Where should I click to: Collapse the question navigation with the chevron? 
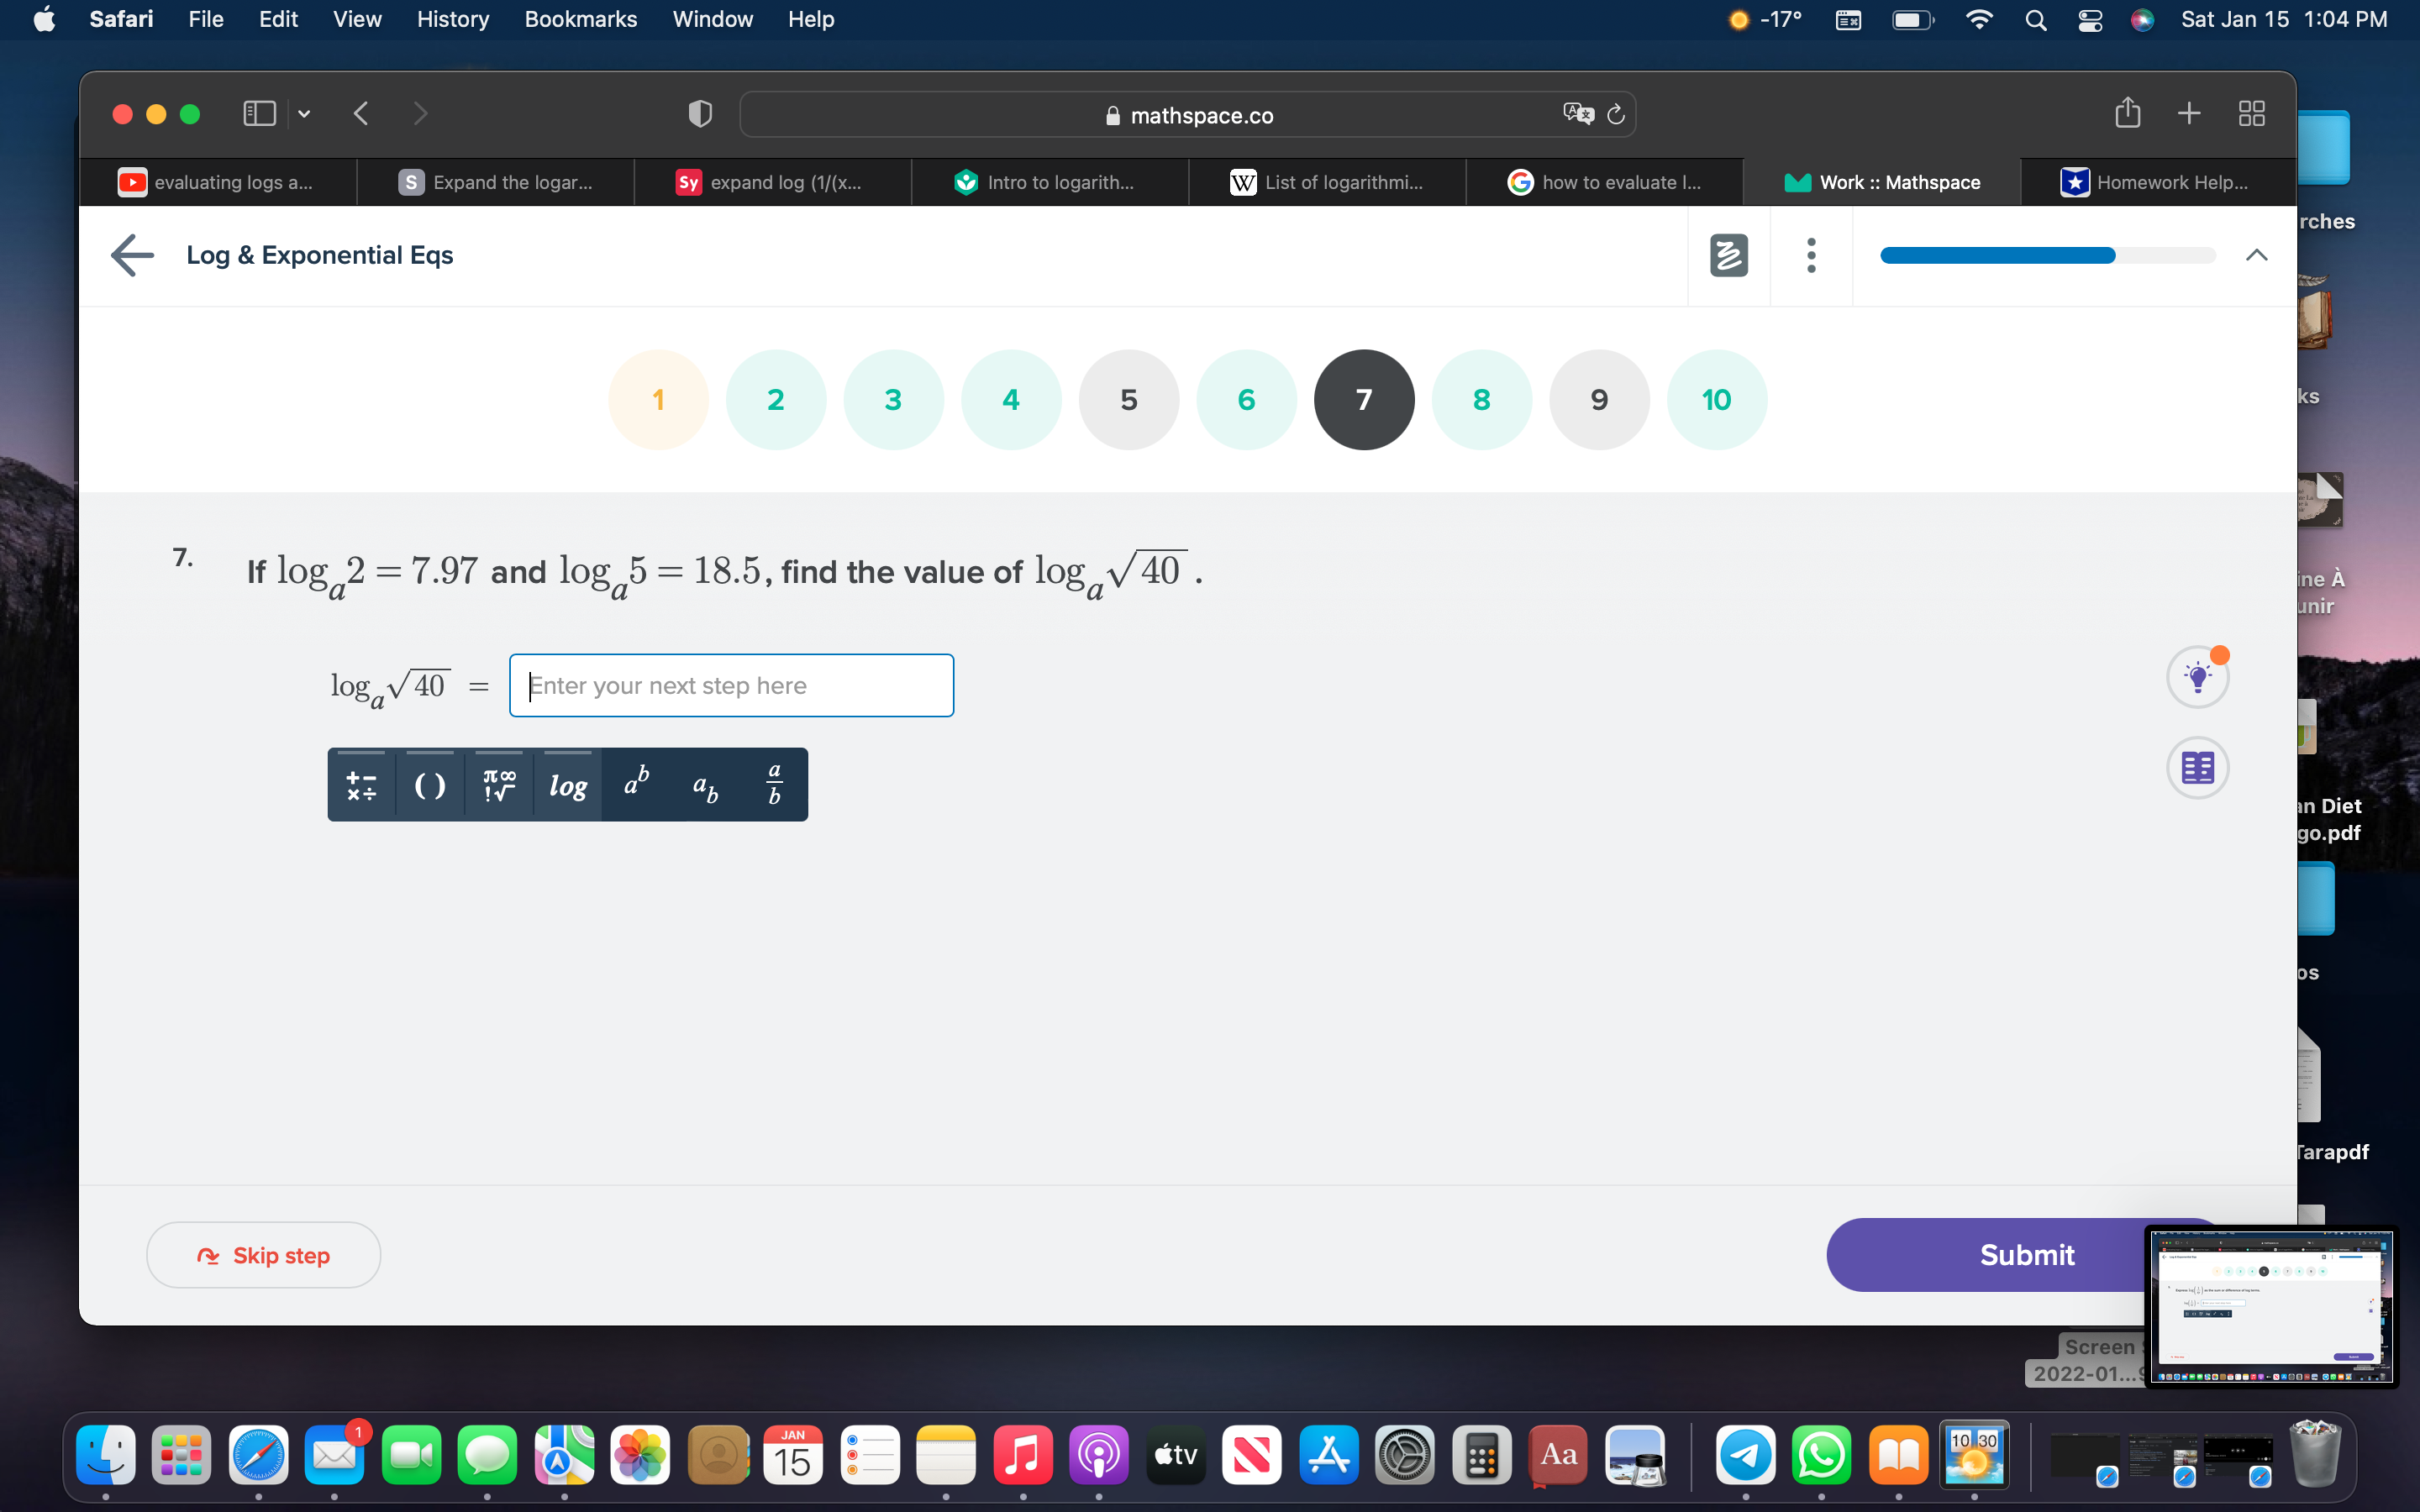pos(2257,255)
